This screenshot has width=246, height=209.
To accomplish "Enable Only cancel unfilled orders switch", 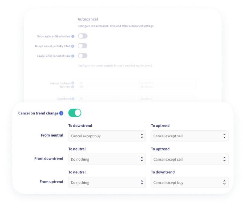I will (82, 36).
